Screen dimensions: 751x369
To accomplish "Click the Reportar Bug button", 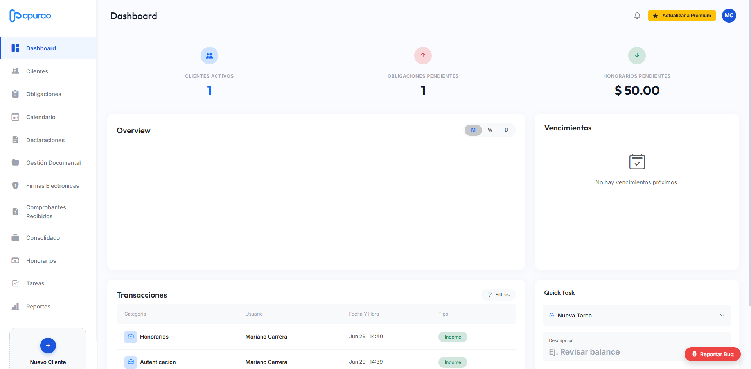I will pos(712,354).
